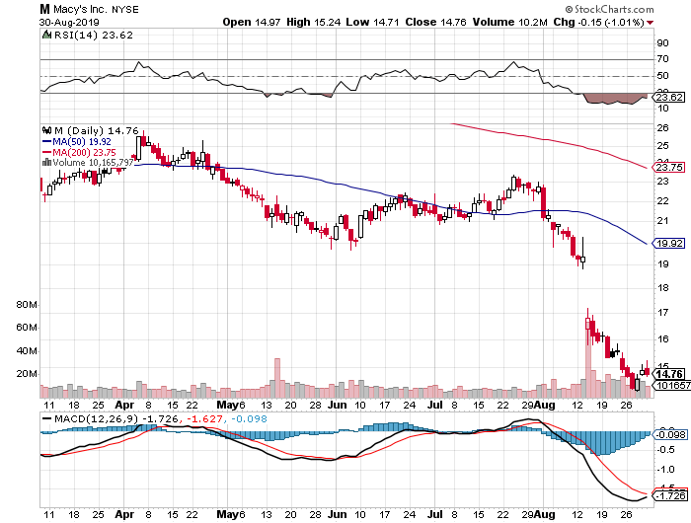Click the candlestick icon beside M (Daily)
Screen dimensions: 691x523
pyautogui.click(x=46, y=130)
